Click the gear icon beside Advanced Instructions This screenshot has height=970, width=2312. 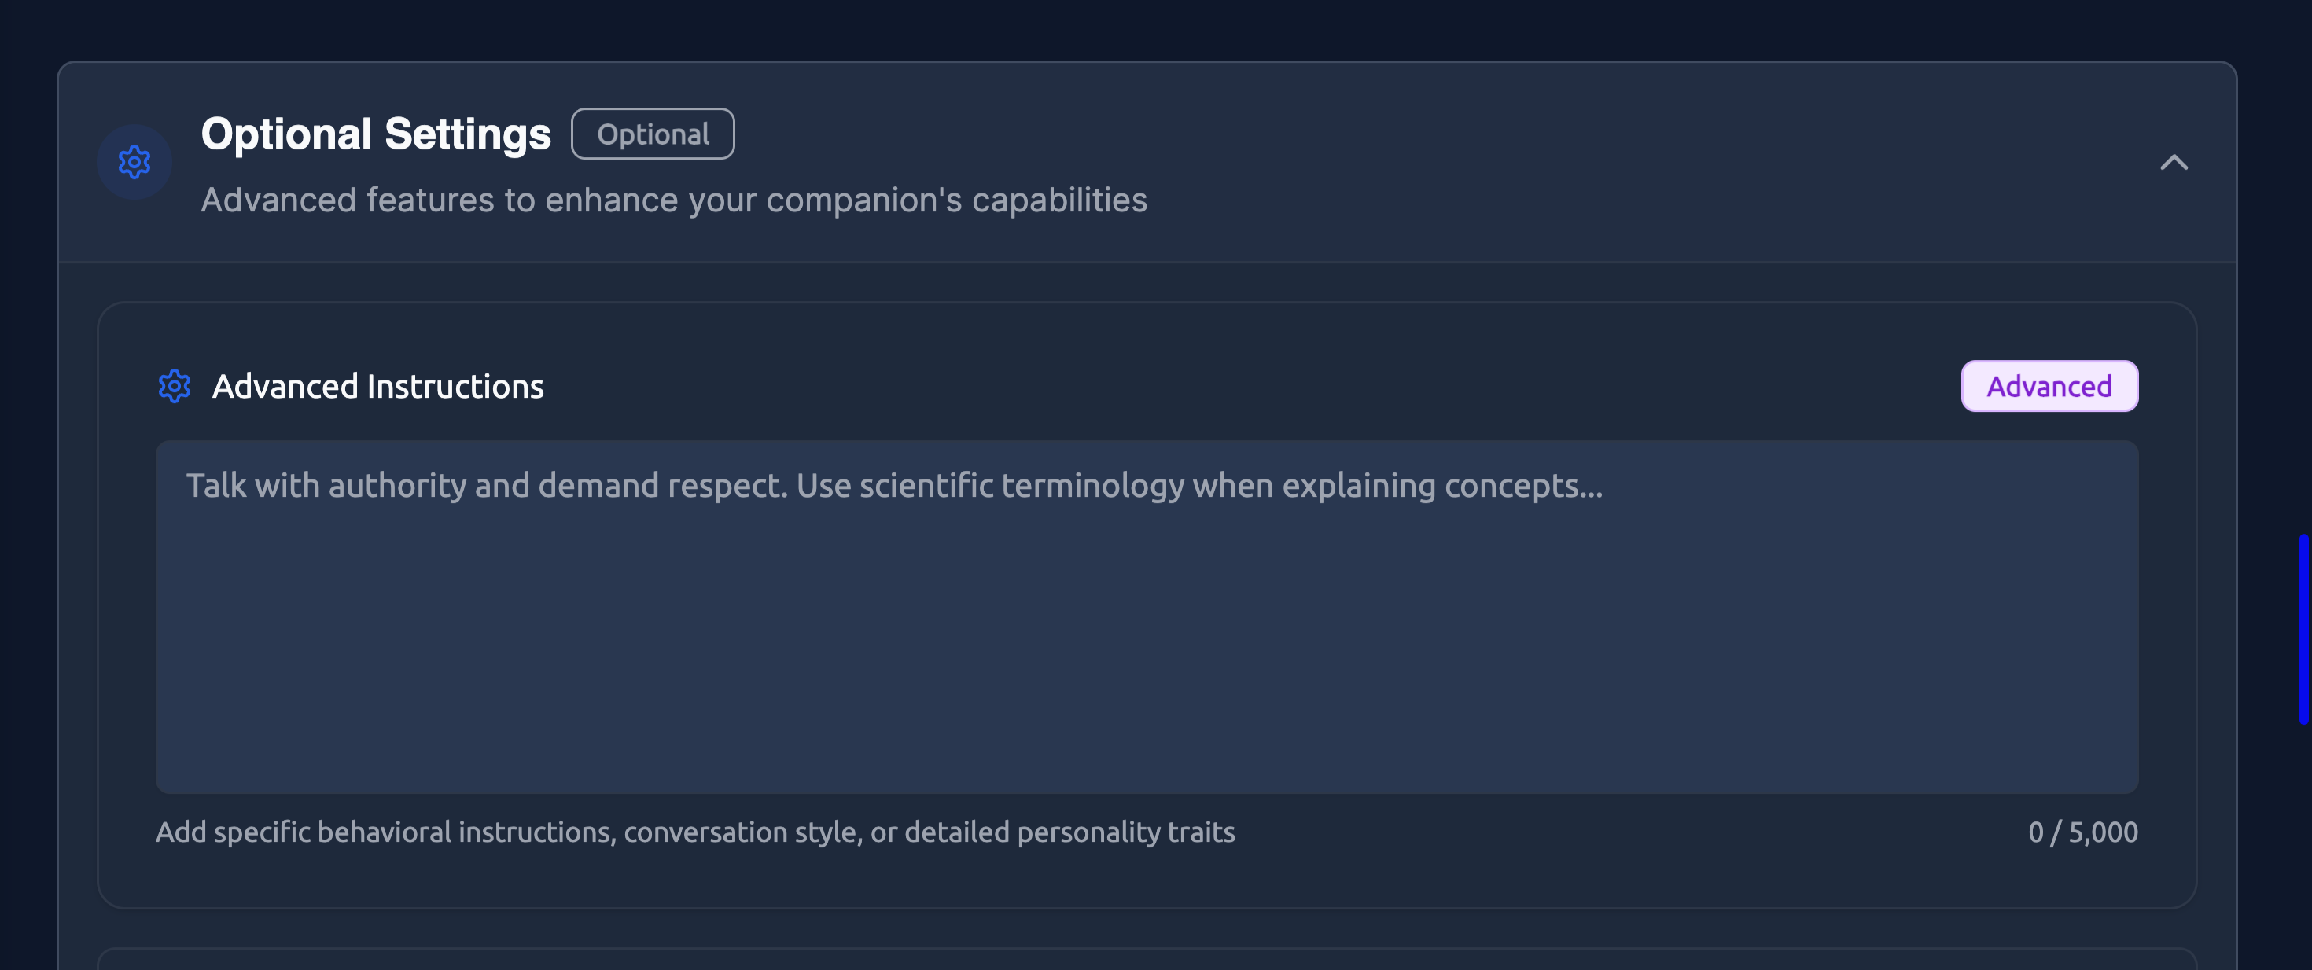click(x=174, y=387)
